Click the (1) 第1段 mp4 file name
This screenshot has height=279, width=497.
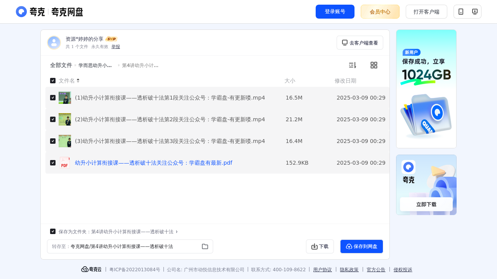(x=170, y=98)
